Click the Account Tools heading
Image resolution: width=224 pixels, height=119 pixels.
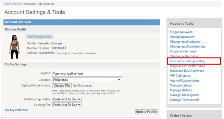pyautogui.click(x=181, y=24)
